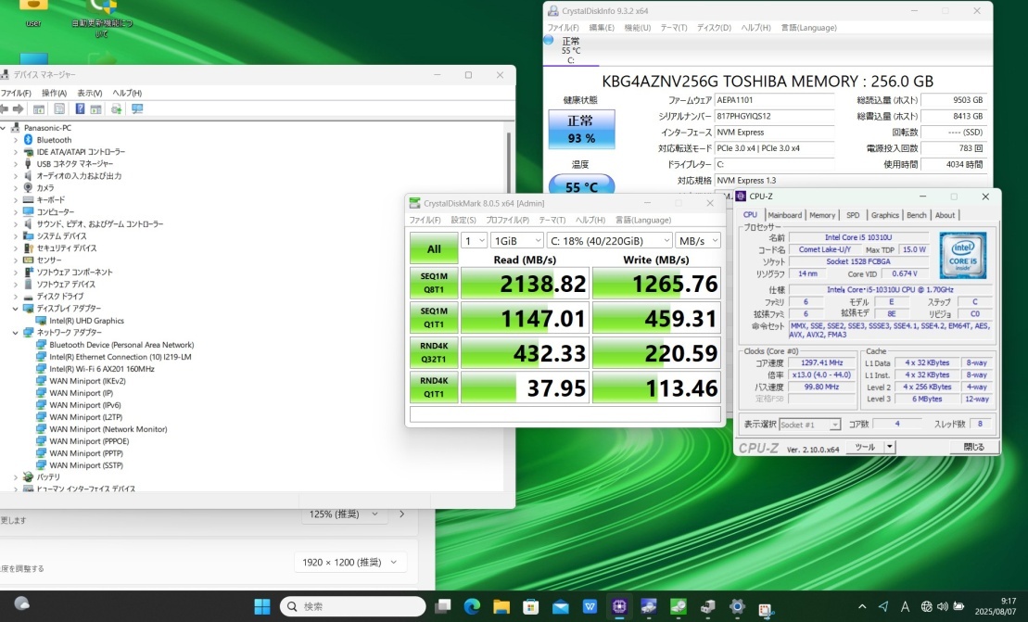Click the Windows Start button
Viewport: 1028px width, 622px height.
(x=262, y=606)
